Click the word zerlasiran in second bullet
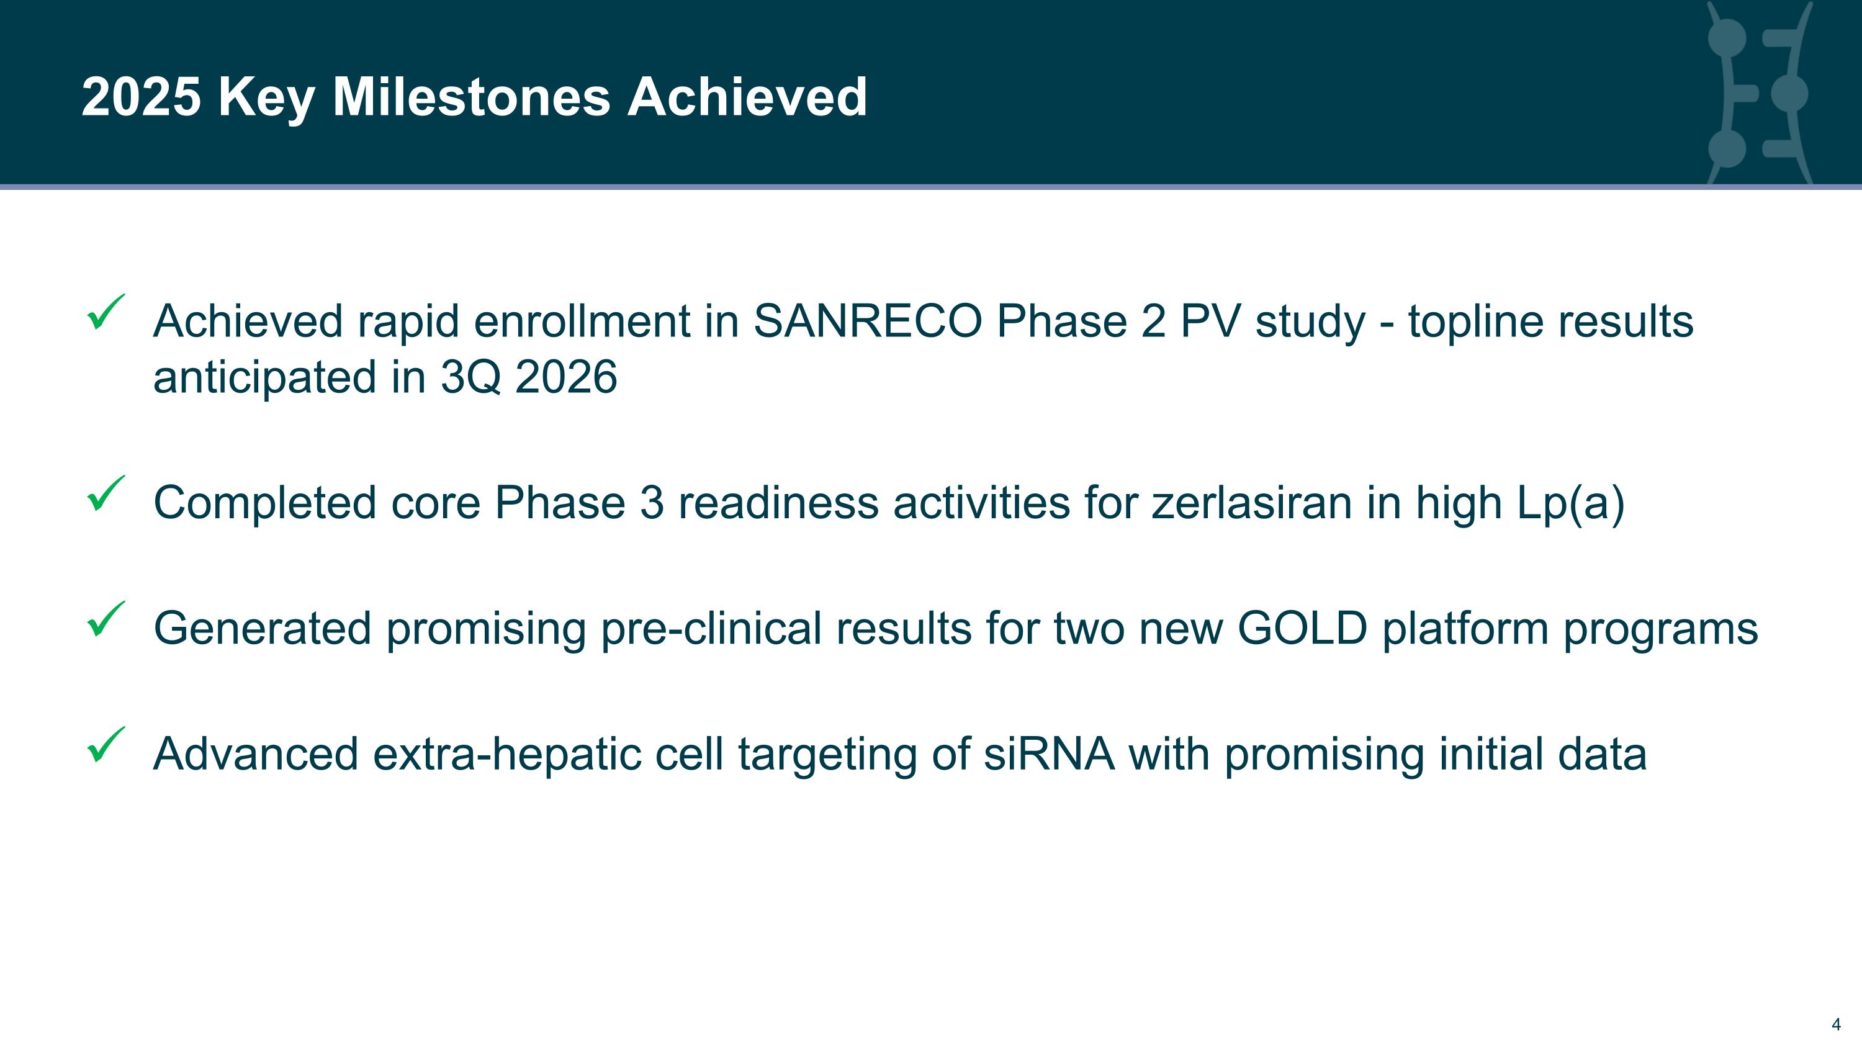The height and width of the screenshot is (1047, 1862). [1252, 502]
